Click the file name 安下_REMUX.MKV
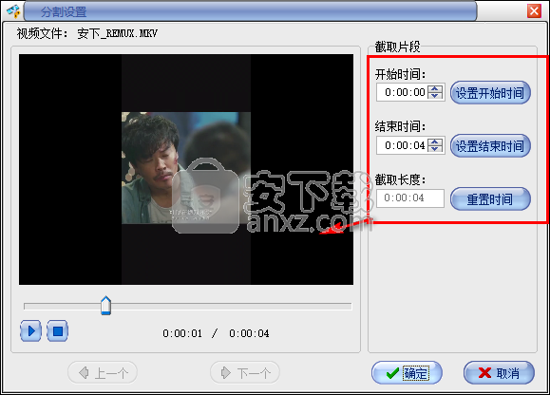 (118, 34)
